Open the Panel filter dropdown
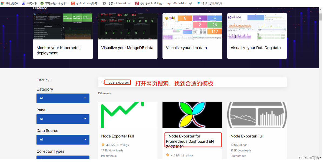The width and height of the screenshot is (324, 162). [63, 119]
